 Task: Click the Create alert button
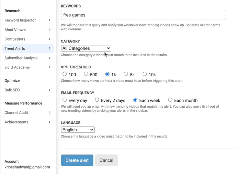point(77,160)
